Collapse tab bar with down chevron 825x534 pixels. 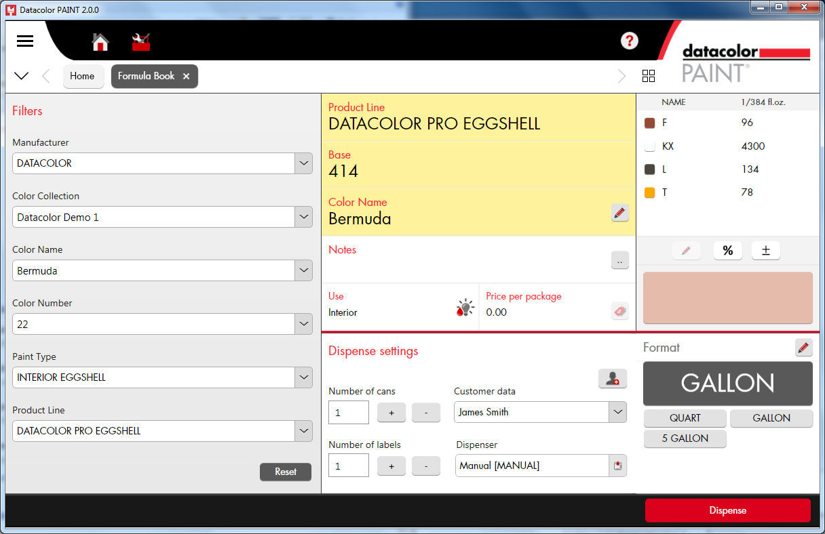click(x=21, y=76)
